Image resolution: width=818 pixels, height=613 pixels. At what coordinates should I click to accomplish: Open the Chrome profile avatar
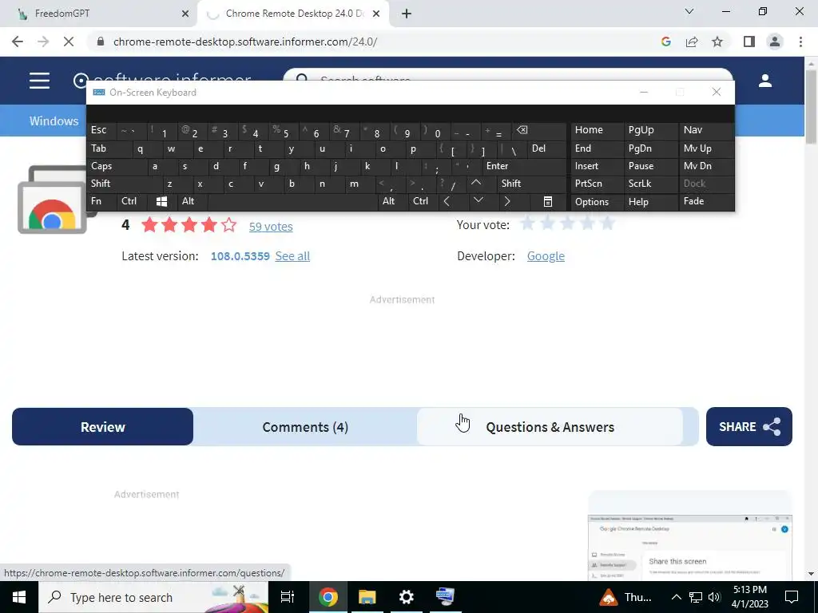[x=775, y=42]
